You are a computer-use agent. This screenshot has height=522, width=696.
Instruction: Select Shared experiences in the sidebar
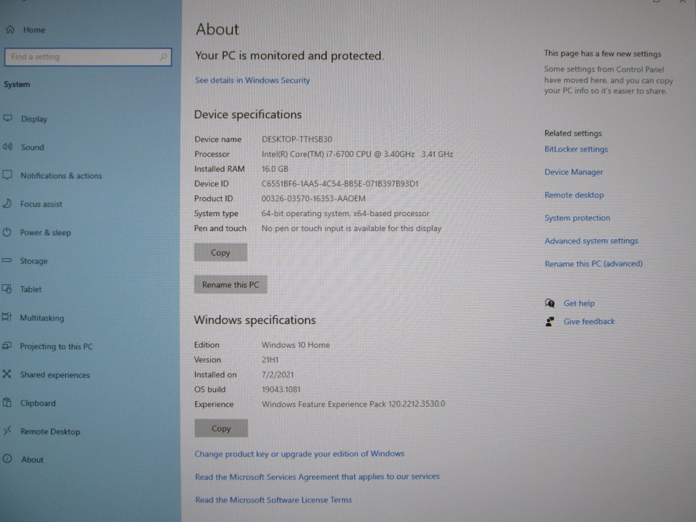[x=55, y=375]
